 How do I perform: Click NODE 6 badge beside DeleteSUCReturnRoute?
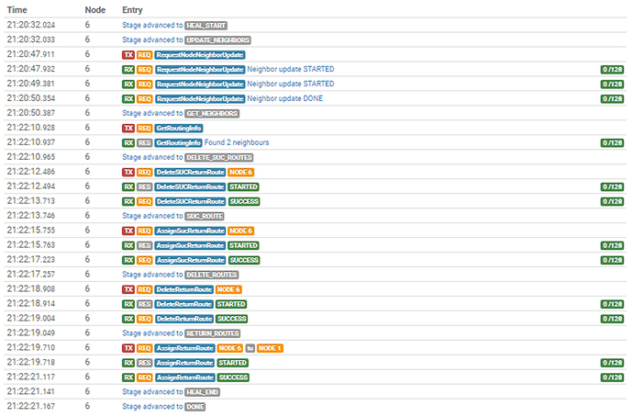(240, 172)
